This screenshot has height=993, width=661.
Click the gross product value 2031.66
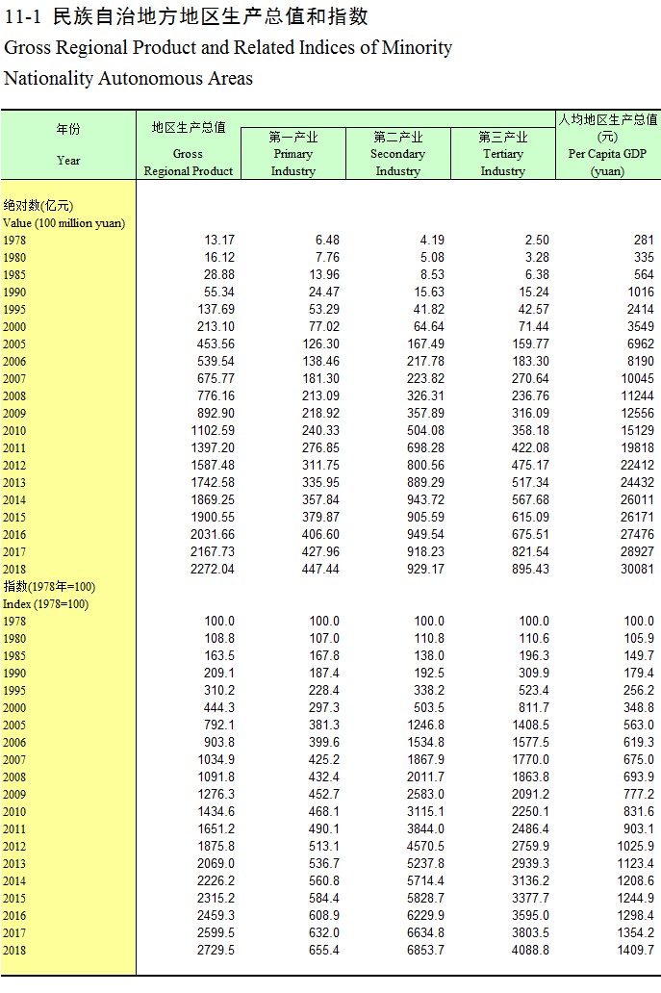pyautogui.click(x=213, y=534)
